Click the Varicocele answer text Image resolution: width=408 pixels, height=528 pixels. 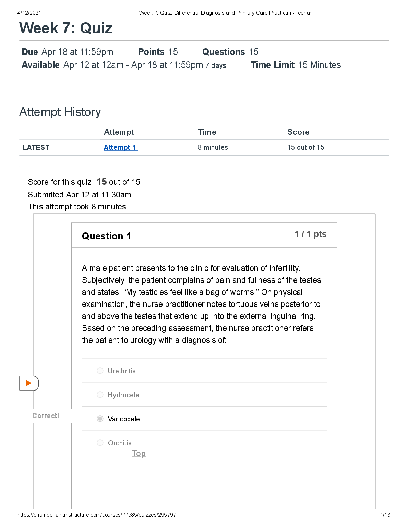tap(124, 419)
